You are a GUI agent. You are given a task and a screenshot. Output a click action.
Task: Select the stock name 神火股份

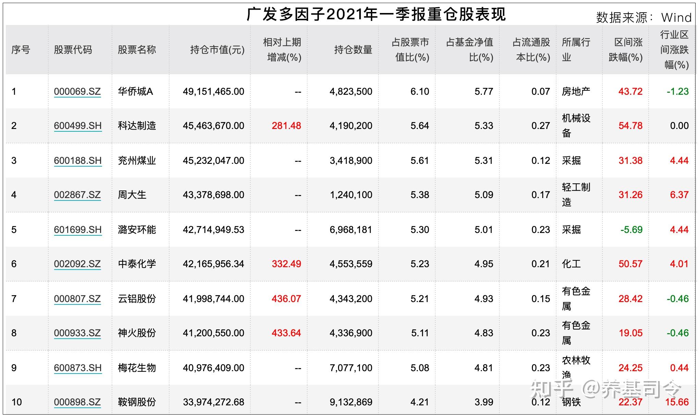click(x=137, y=333)
